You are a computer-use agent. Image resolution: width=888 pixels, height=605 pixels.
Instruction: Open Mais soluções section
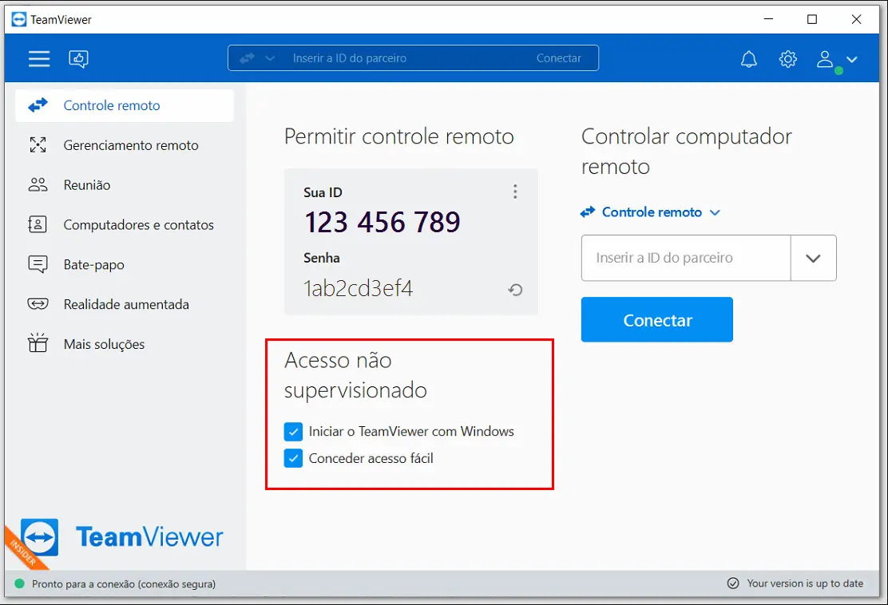125,344
